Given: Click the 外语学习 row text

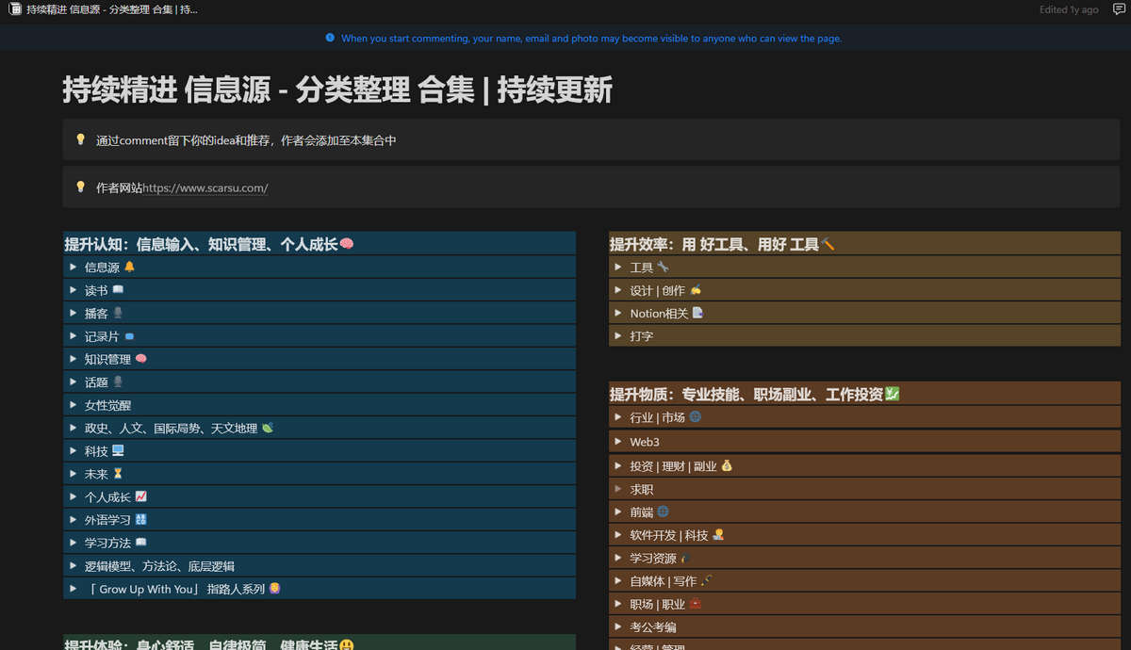Looking at the screenshot, I should 107,520.
